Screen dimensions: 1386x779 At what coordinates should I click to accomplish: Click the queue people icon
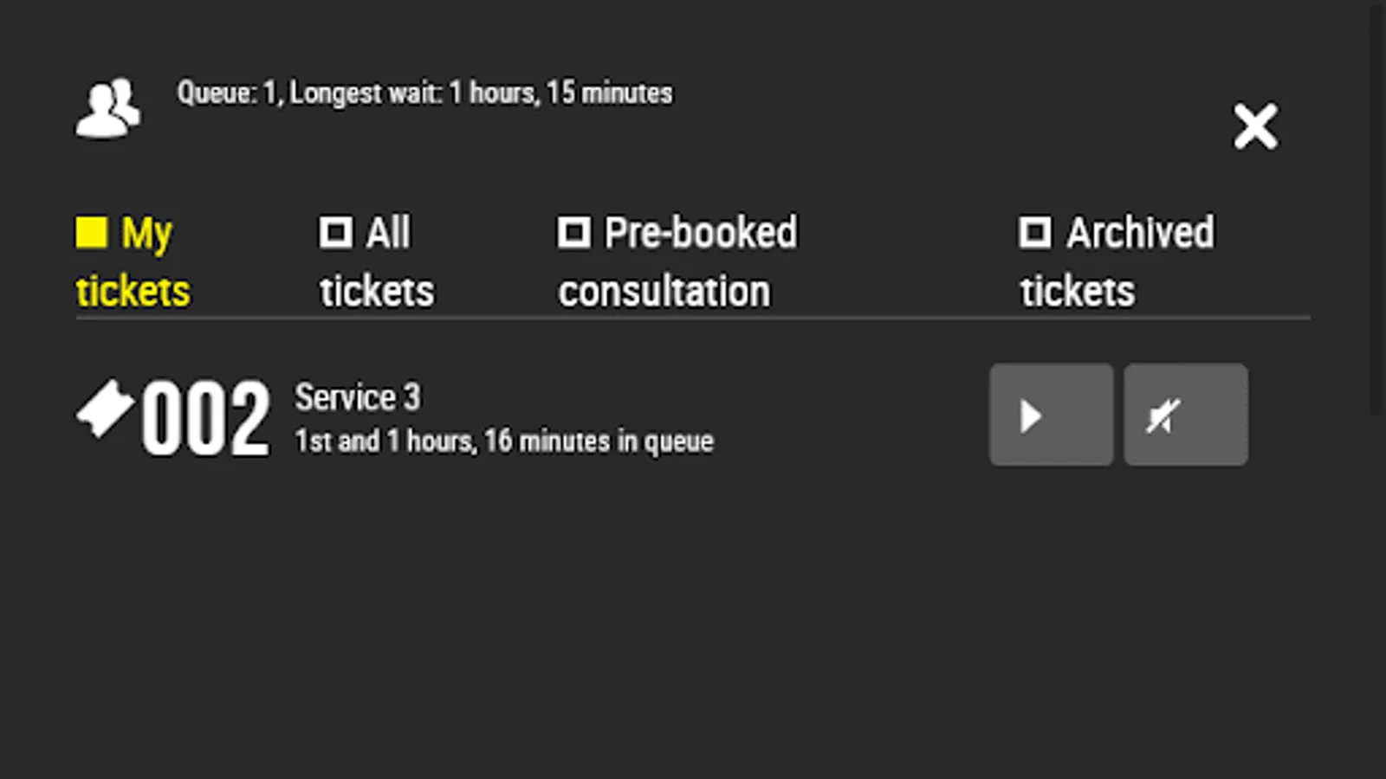(x=107, y=108)
